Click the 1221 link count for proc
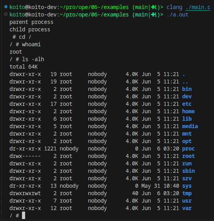This screenshot has width=214, height=221. coord(50,149)
